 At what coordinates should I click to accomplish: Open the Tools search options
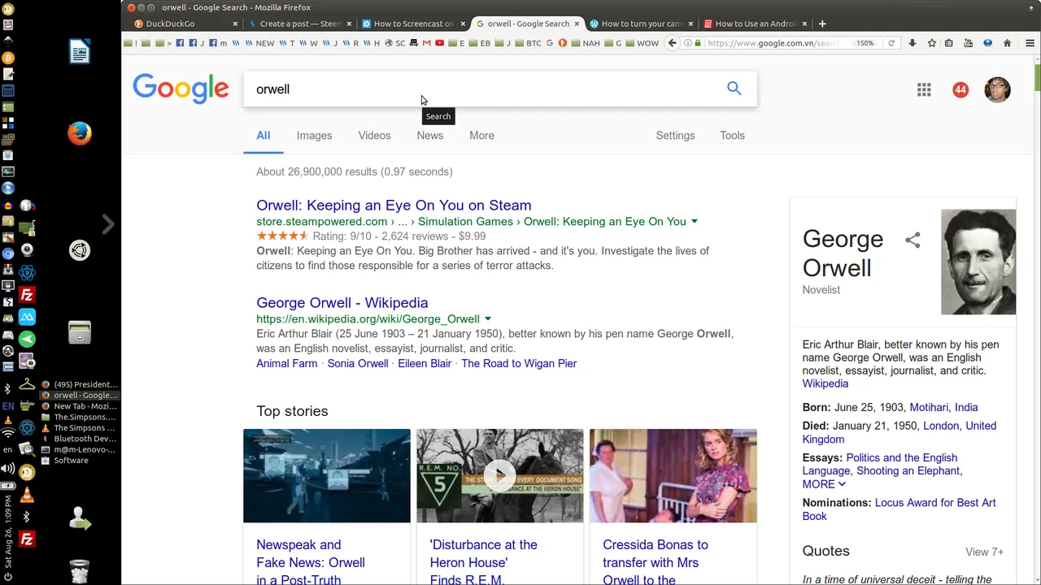tap(732, 136)
